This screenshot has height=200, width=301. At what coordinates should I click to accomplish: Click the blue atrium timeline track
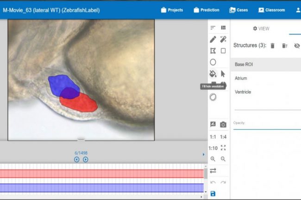pyautogui.click(x=102, y=188)
